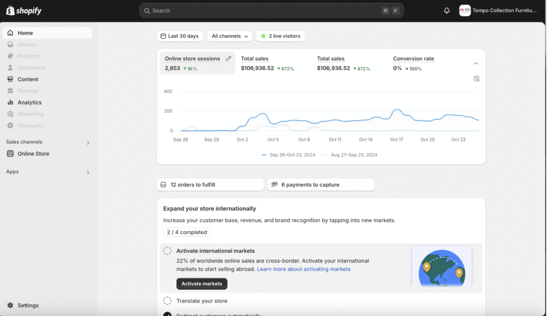Click the K shortcut key in search bar
Image resolution: width=547 pixels, height=316 pixels.
coord(395,11)
